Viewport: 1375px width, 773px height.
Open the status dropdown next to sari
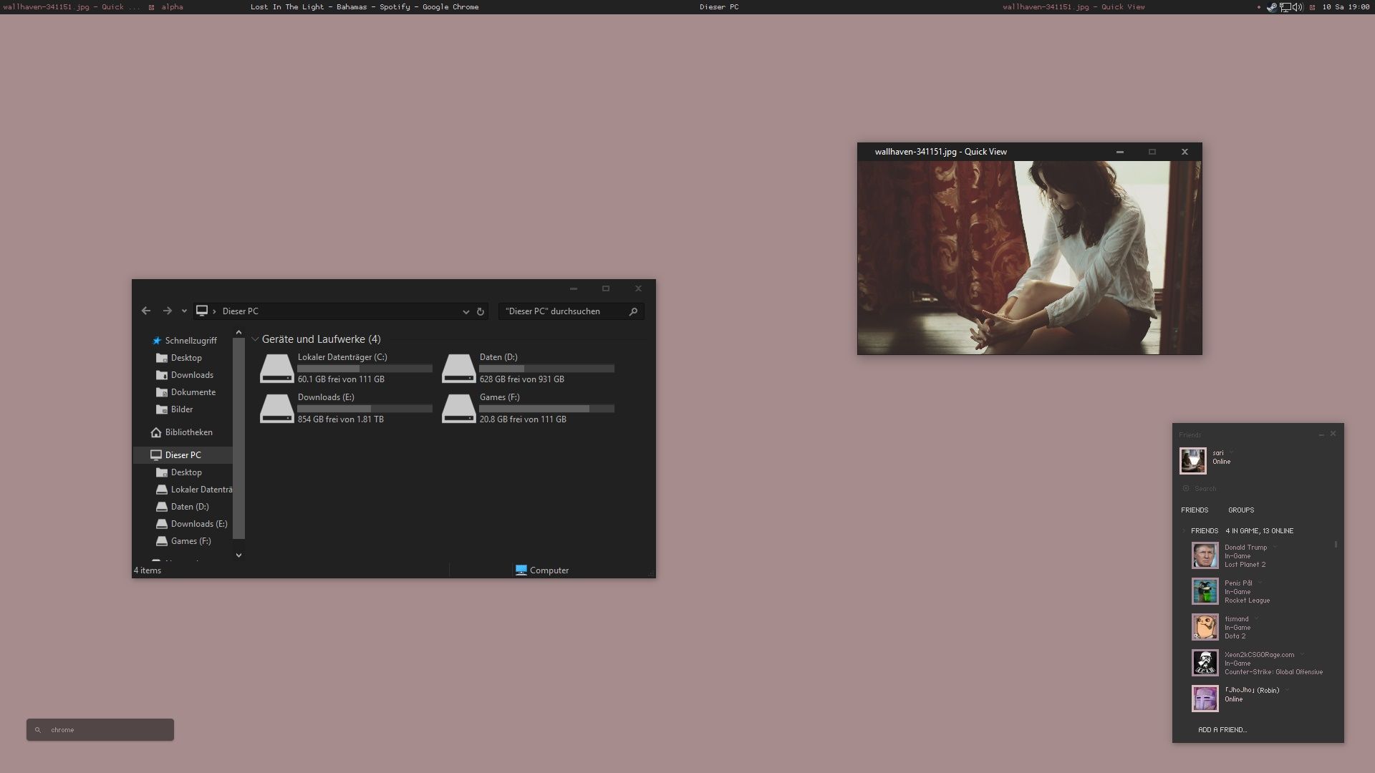pyautogui.click(x=1231, y=452)
